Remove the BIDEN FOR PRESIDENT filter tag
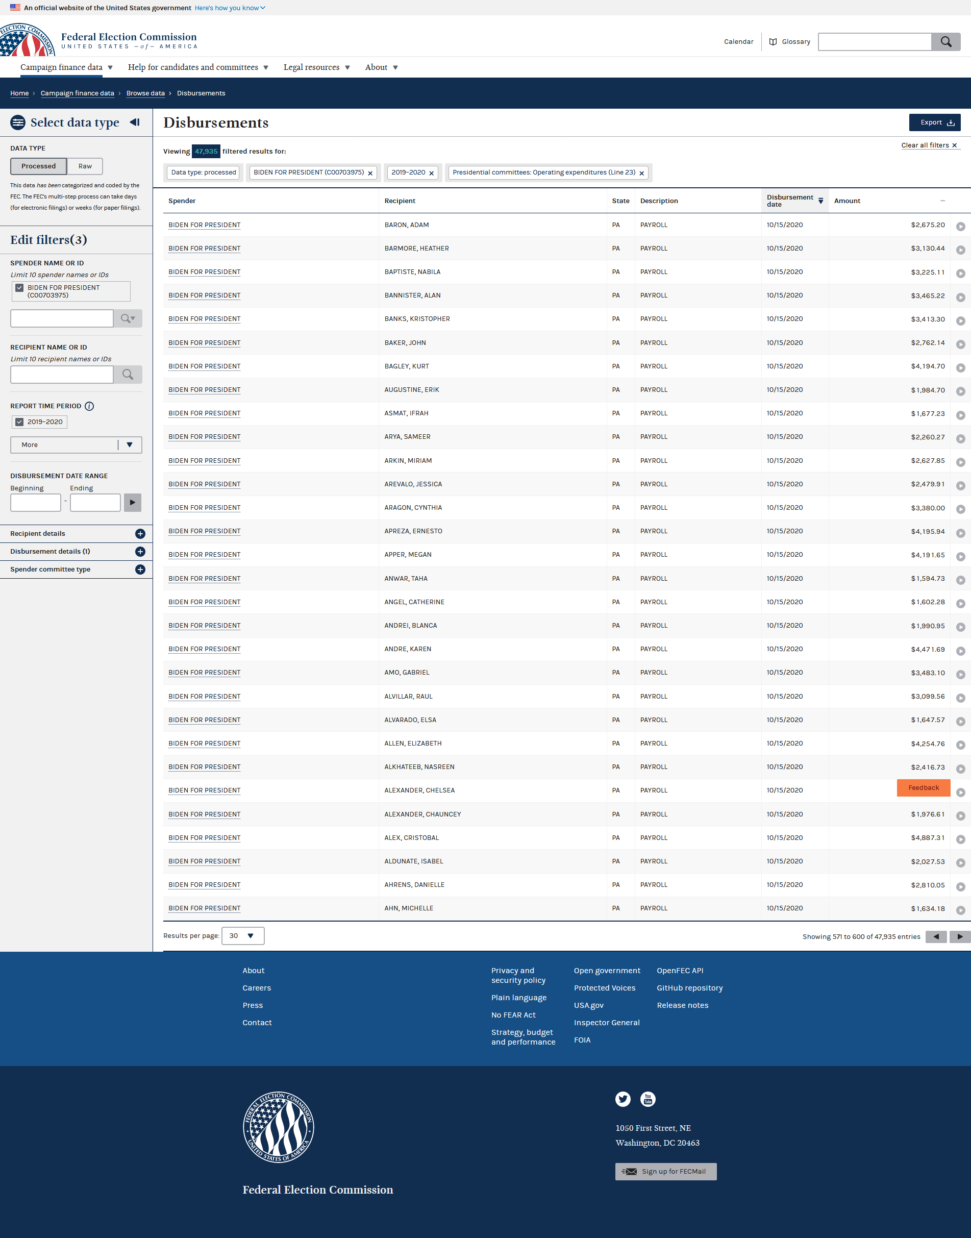The height and width of the screenshot is (1238, 971). tap(370, 174)
